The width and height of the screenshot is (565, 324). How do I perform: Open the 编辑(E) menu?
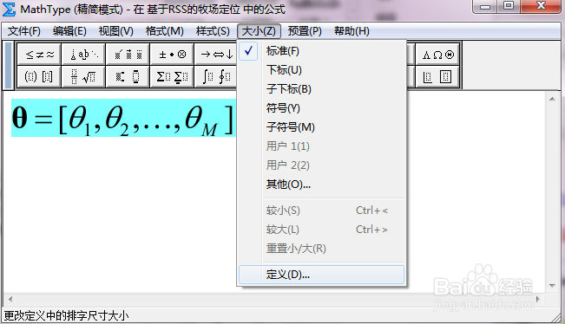click(x=69, y=31)
